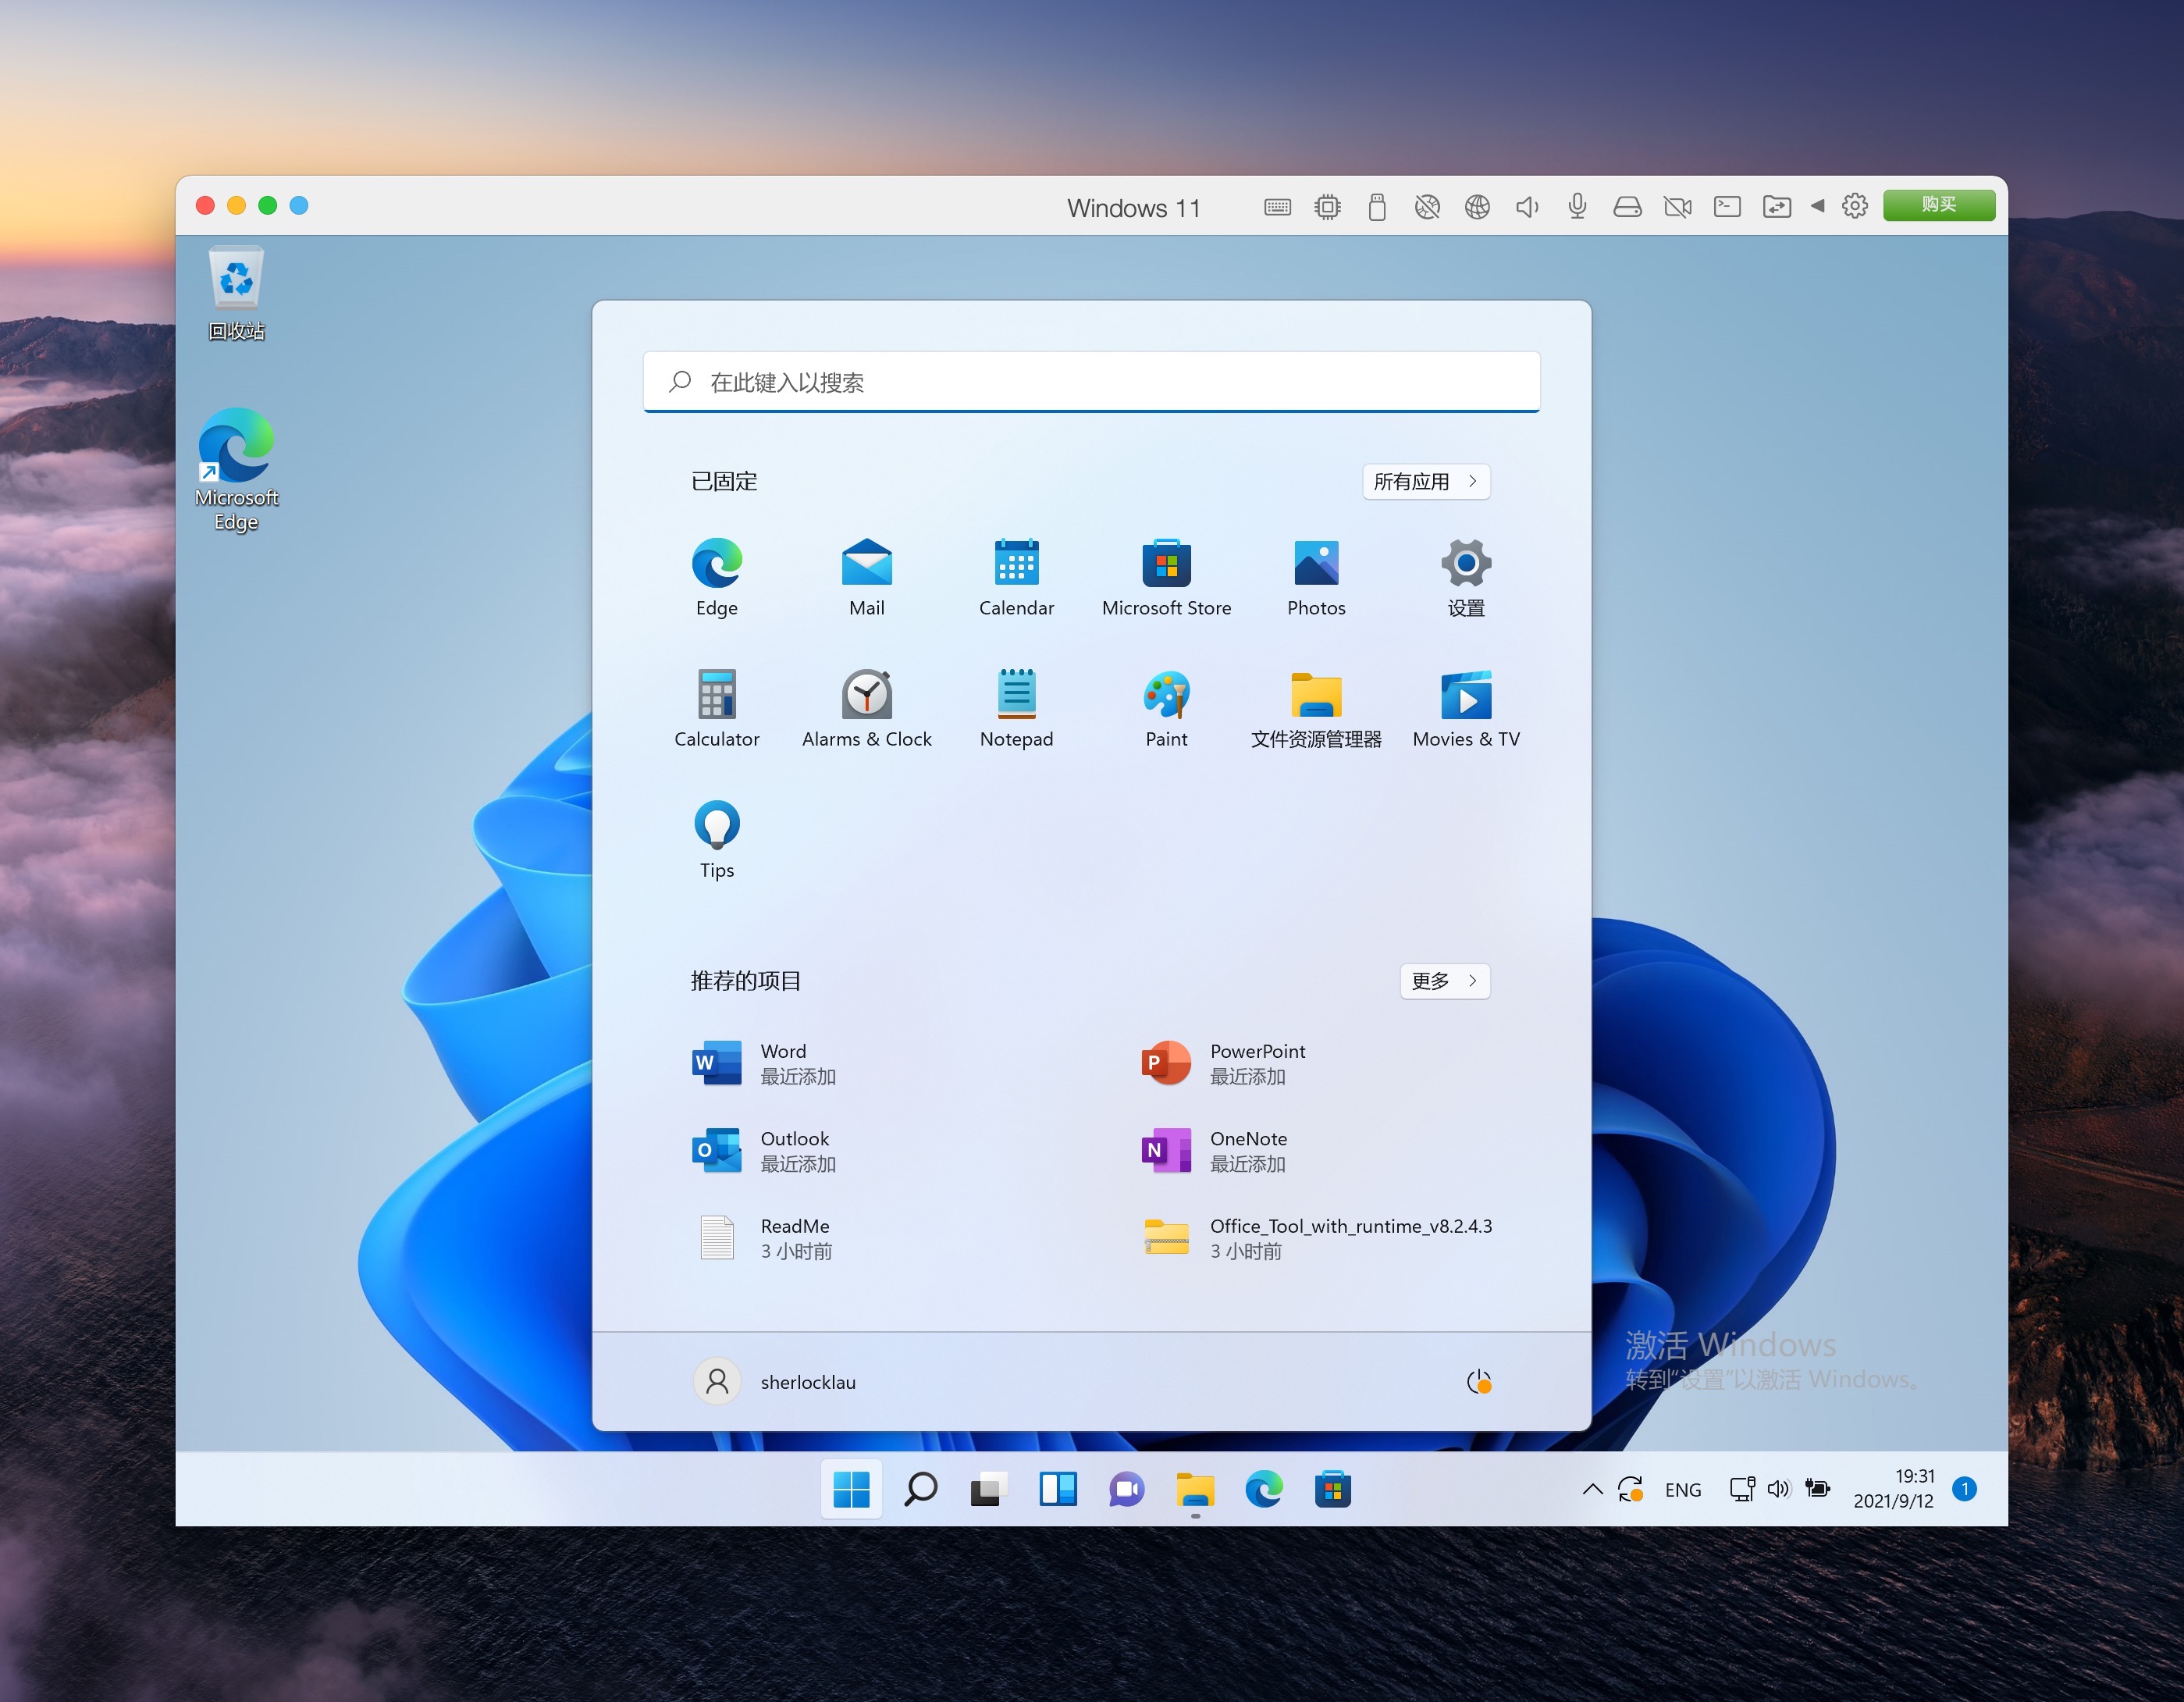Open the sherlocklau user account
Screen dimensions: 2184x1702
point(775,1382)
